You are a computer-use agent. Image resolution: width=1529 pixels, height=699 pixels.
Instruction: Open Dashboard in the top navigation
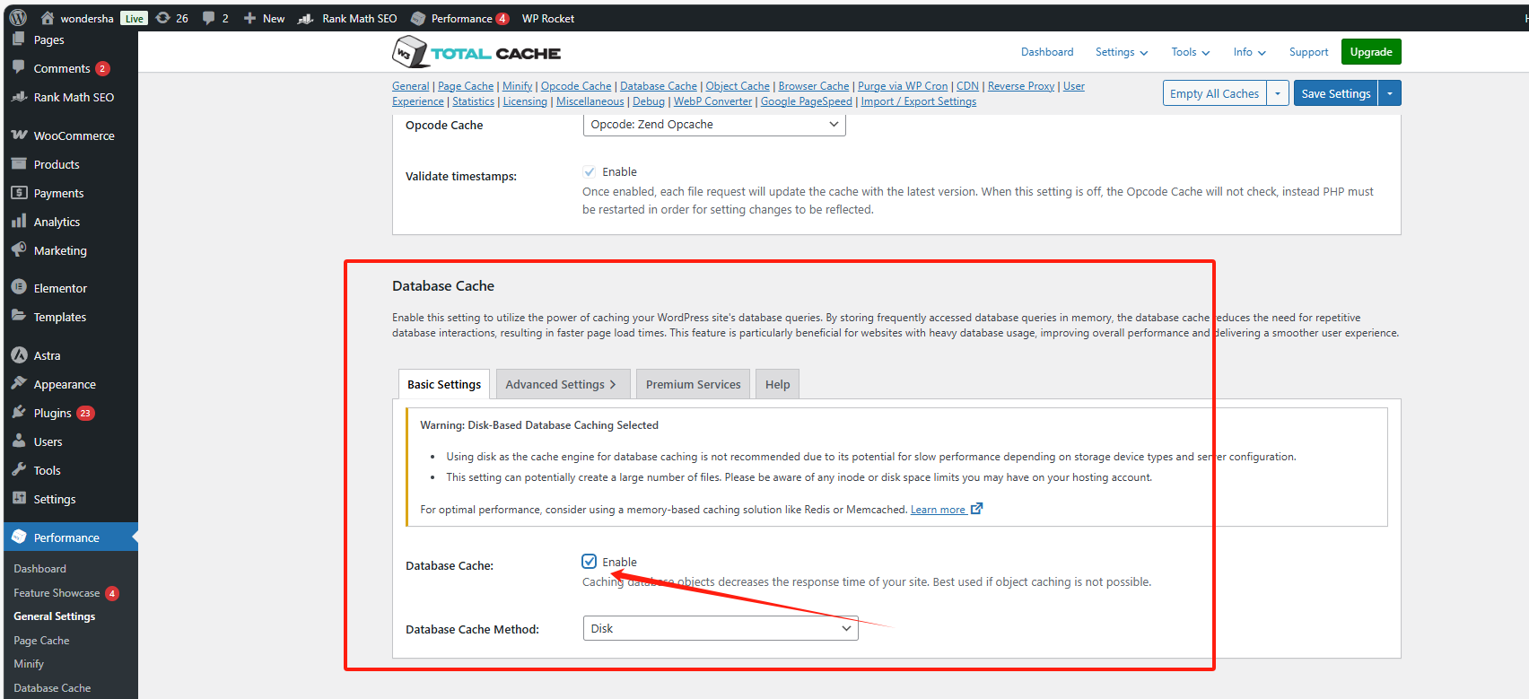point(1047,52)
